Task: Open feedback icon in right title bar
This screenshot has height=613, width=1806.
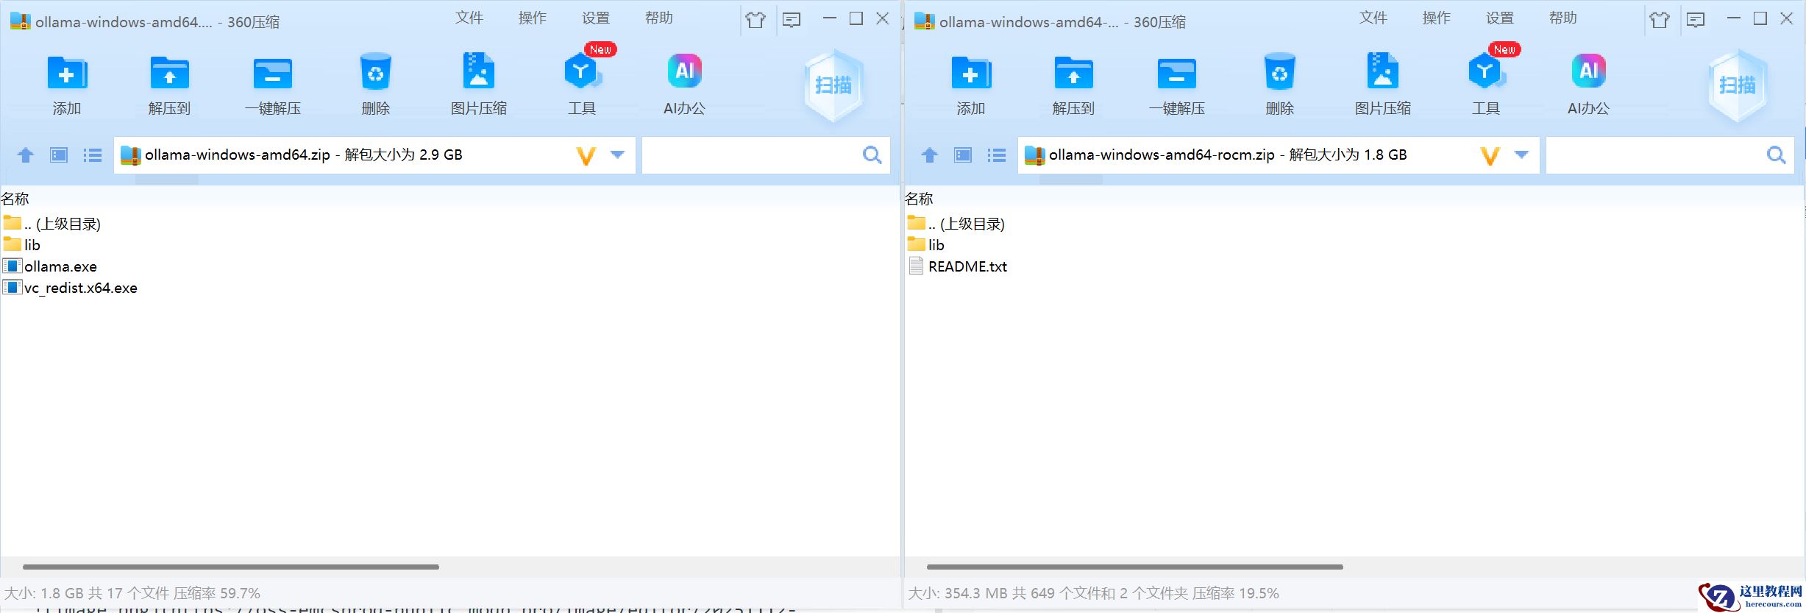Action: pos(1696,20)
